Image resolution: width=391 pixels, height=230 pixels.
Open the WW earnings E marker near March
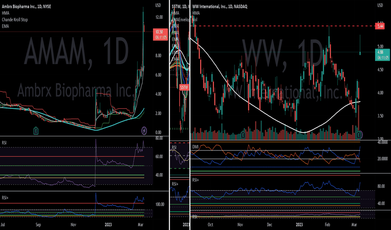(359, 135)
